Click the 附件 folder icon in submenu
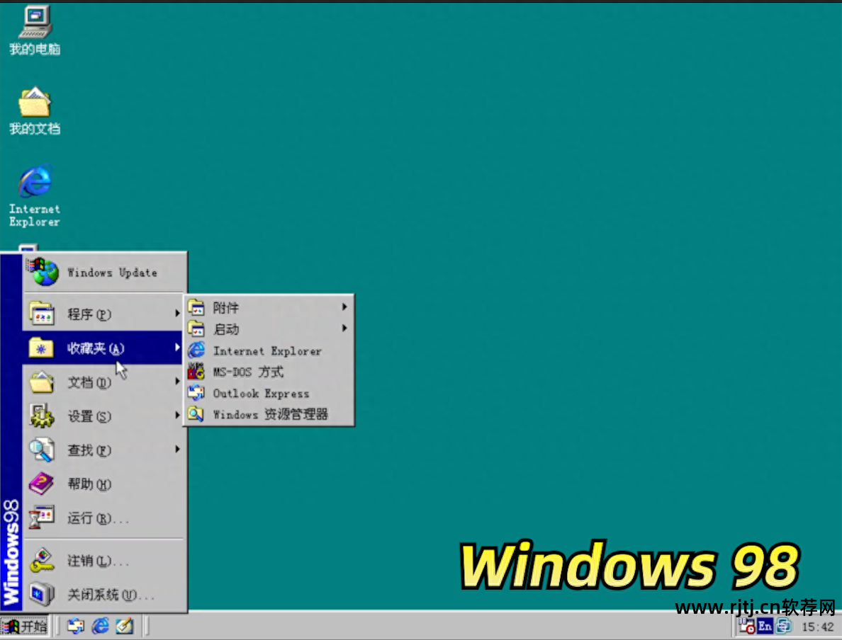 click(196, 307)
